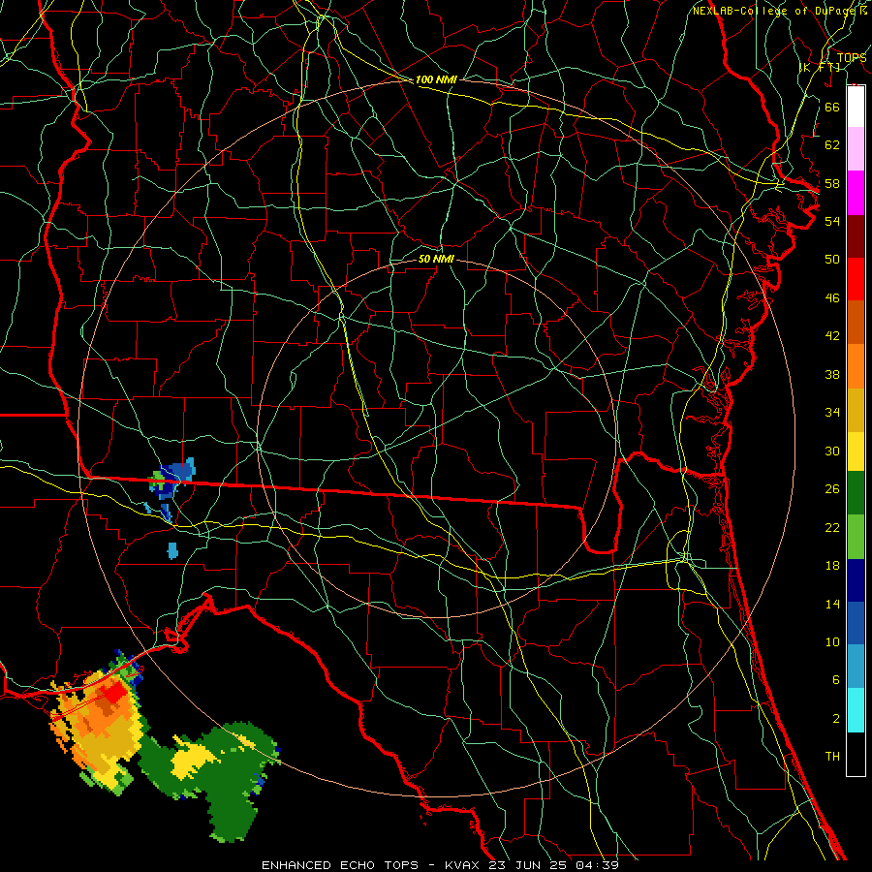The height and width of the screenshot is (872, 872).
Task: Click the legend value "46"
Action: [x=832, y=298]
